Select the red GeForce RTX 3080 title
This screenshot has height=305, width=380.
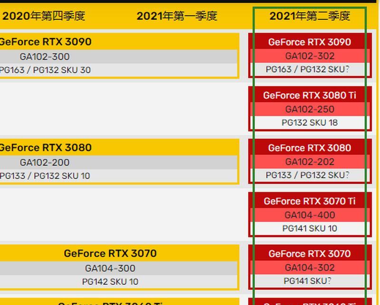[310, 148]
